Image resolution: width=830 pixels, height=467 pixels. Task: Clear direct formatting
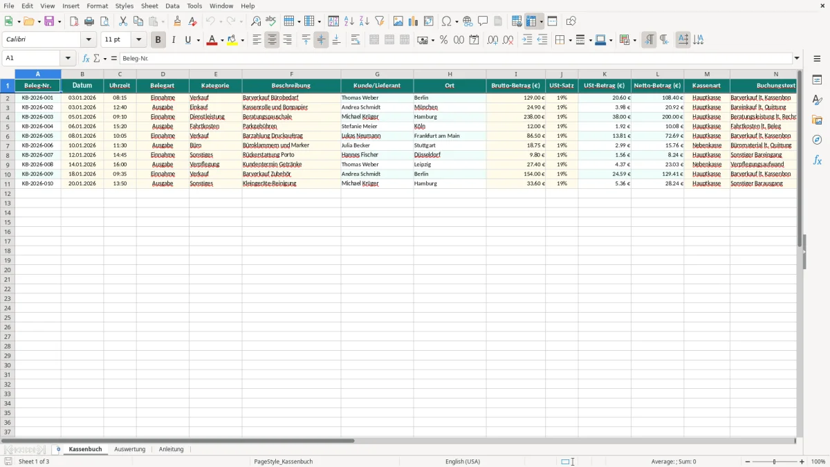193,21
